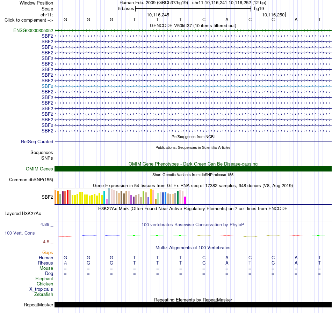Click the GTEx Gene Expression track title
This screenshot has width=332, height=313.
click(193, 186)
